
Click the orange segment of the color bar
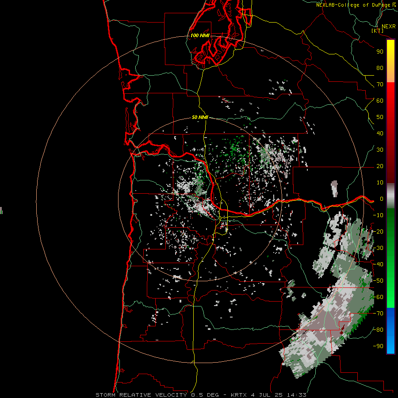pyautogui.click(x=390, y=75)
